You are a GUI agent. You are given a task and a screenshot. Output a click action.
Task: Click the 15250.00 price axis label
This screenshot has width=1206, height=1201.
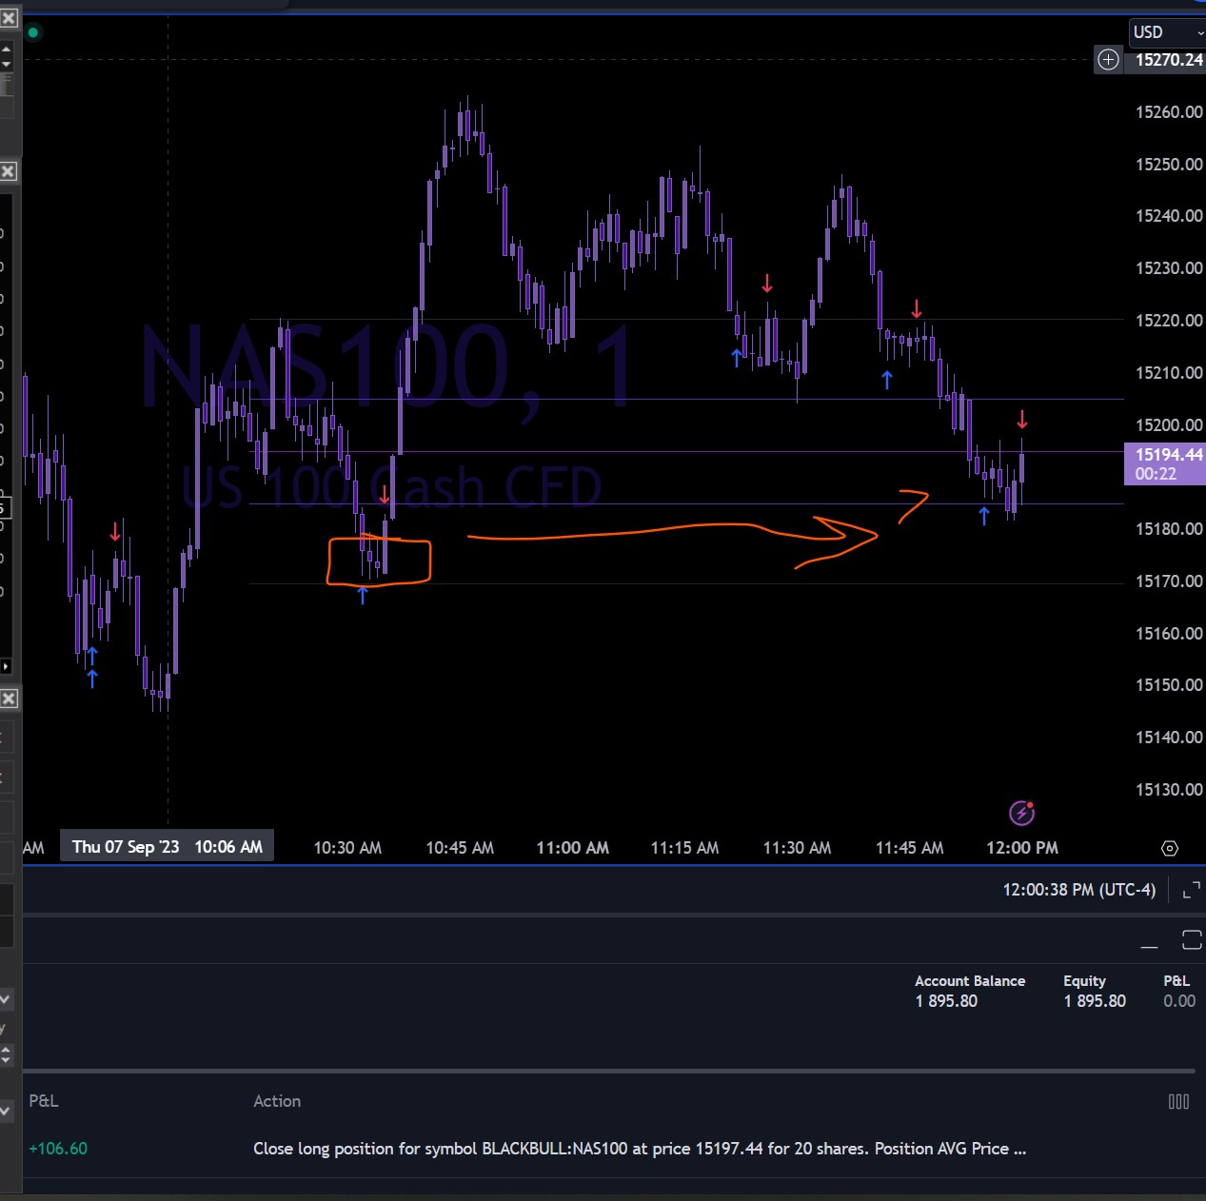[1169, 165]
